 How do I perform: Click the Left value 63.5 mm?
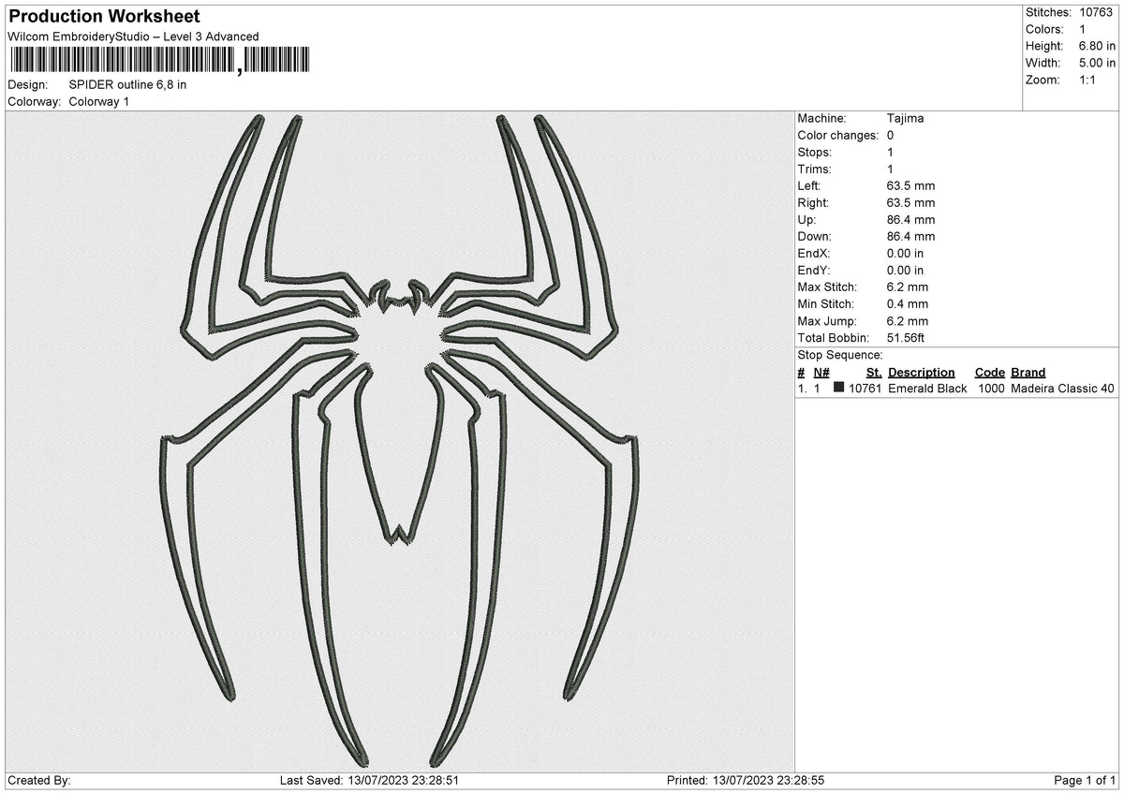(x=910, y=185)
